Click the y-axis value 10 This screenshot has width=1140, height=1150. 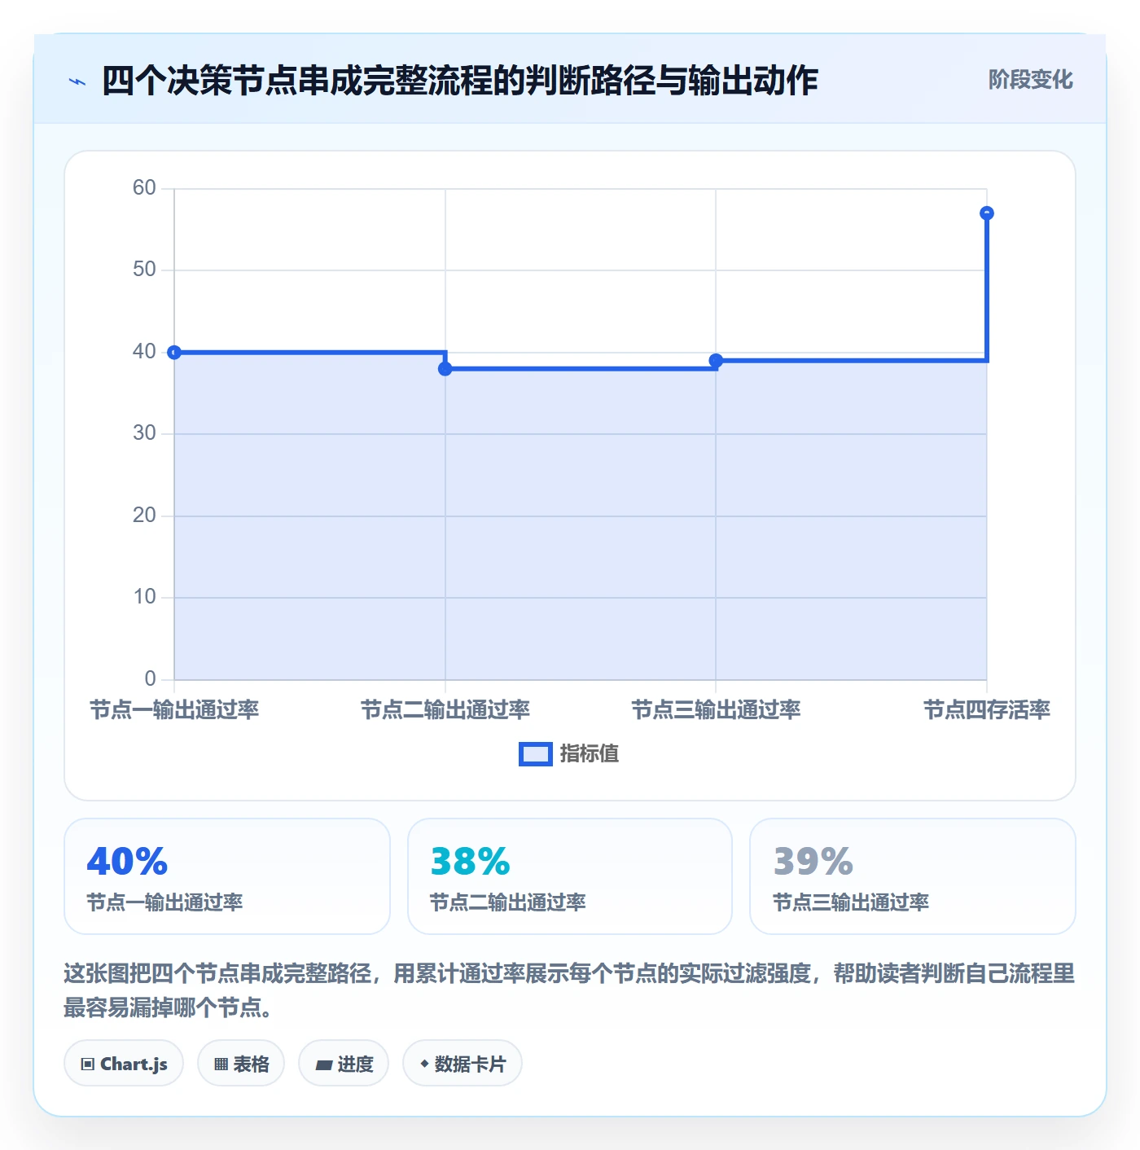pyautogui.click(x=144, y=597)
